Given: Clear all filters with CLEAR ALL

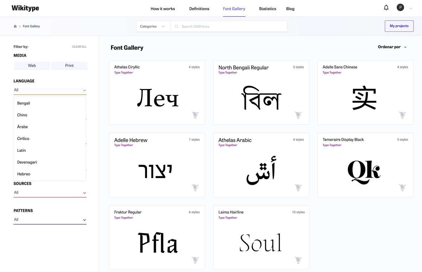Looking at the screenshot, I should [79, 46].
